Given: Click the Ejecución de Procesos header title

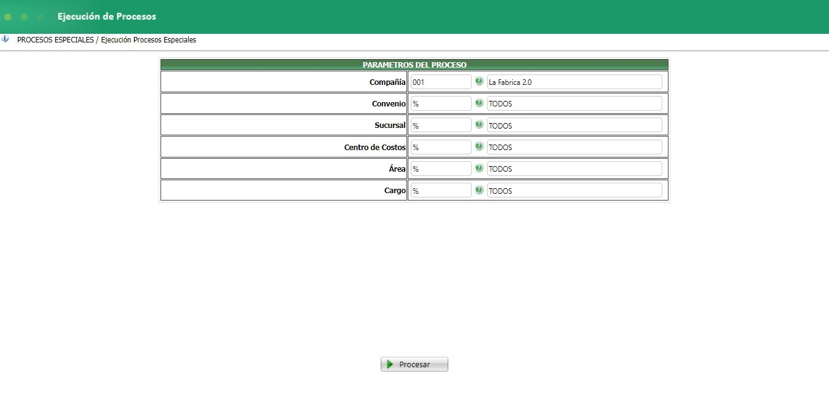Looking at the screenshot, I should 107,17.
